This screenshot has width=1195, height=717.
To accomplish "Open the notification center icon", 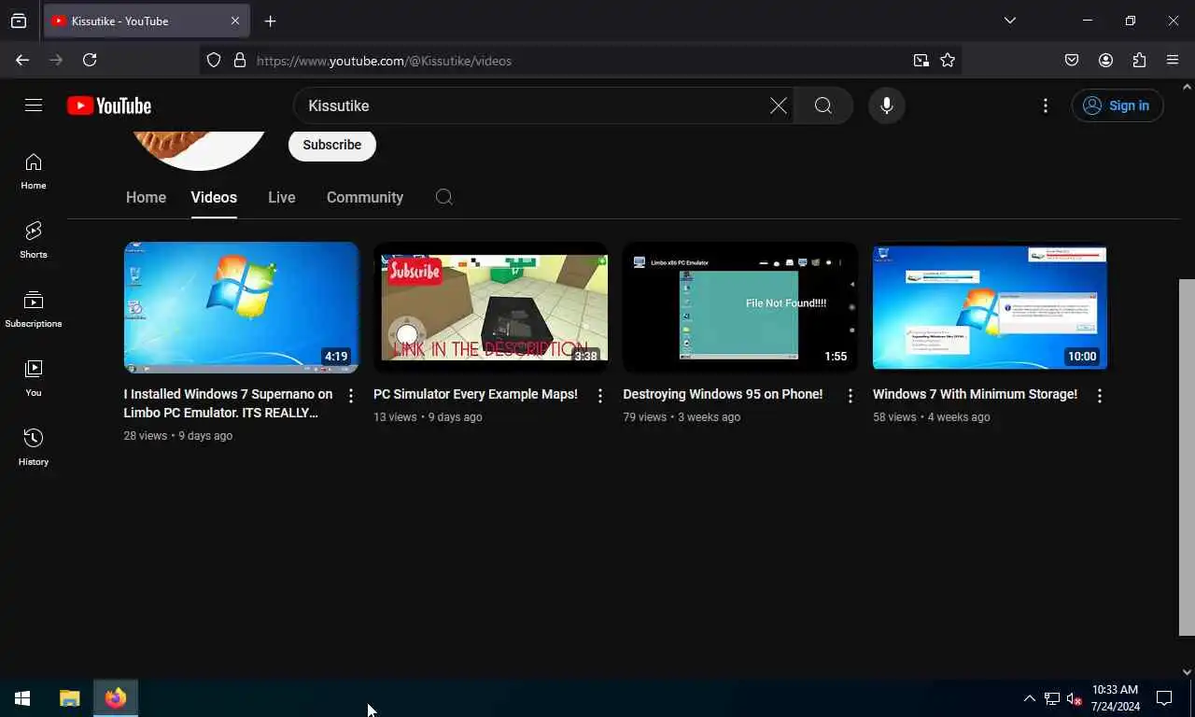I will click(1164, 698).
